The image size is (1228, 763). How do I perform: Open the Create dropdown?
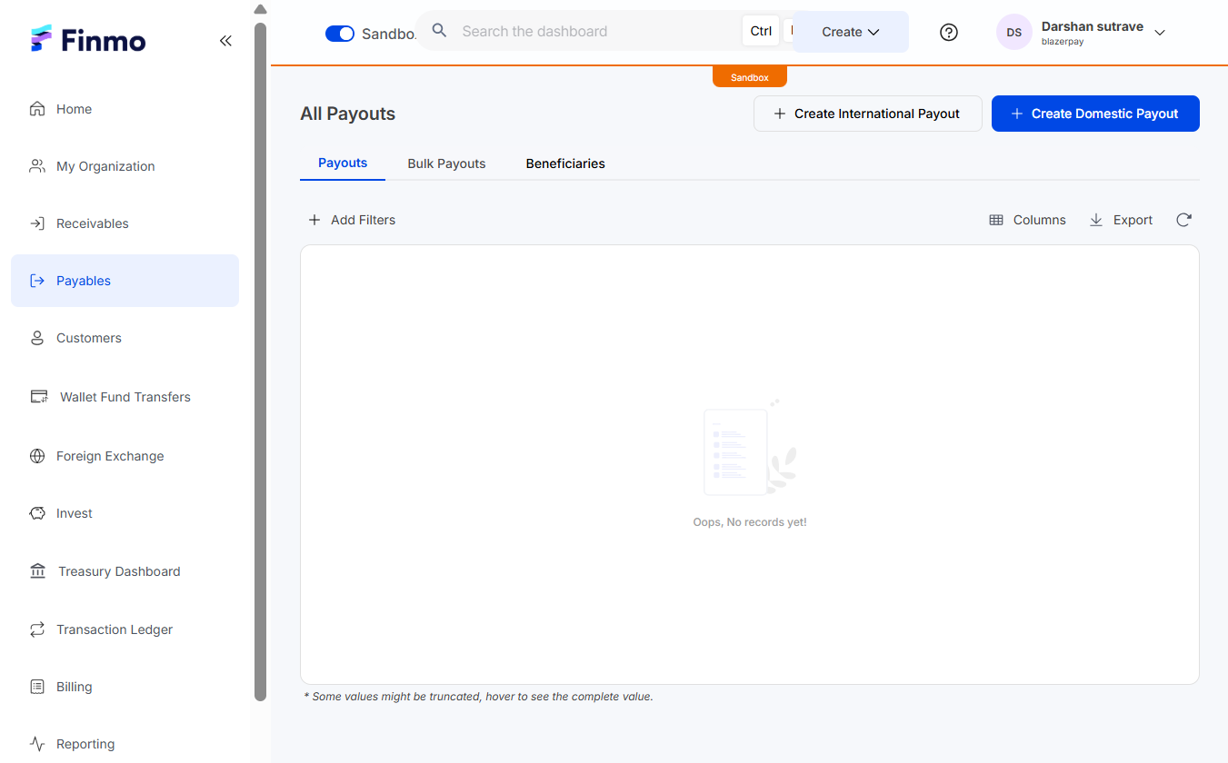tap(851, 32)
